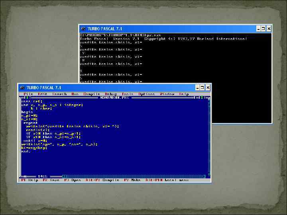This screenshot has width=287, height=215.
Task: Open the Debug menu
Action: click(x=111, y=94)
